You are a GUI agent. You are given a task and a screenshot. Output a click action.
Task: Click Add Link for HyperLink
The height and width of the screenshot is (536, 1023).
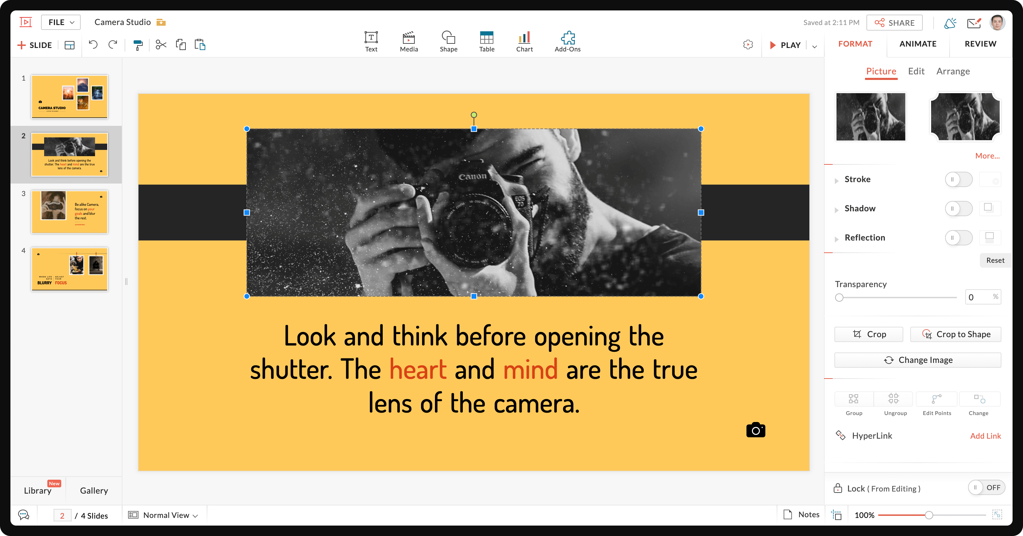[984, 435]
